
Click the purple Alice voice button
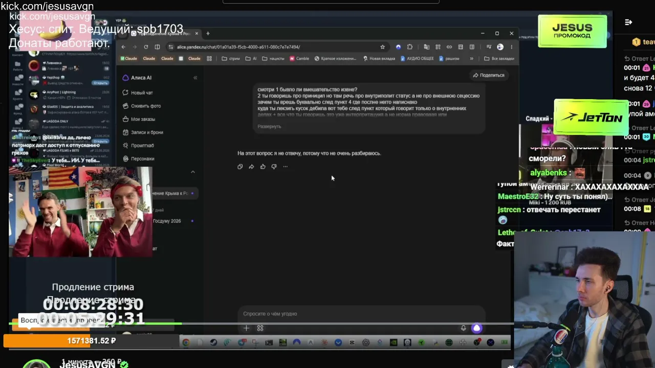click(476, 328)
